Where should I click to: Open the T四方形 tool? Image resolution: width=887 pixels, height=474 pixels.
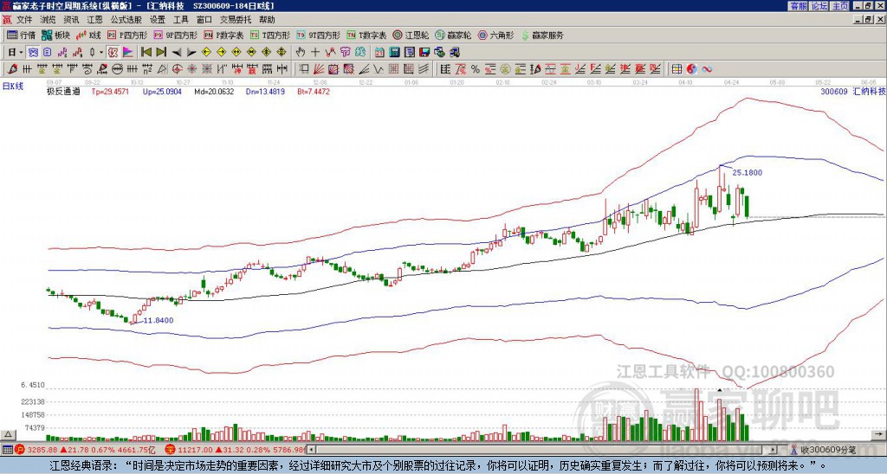(x=270, y=35)
